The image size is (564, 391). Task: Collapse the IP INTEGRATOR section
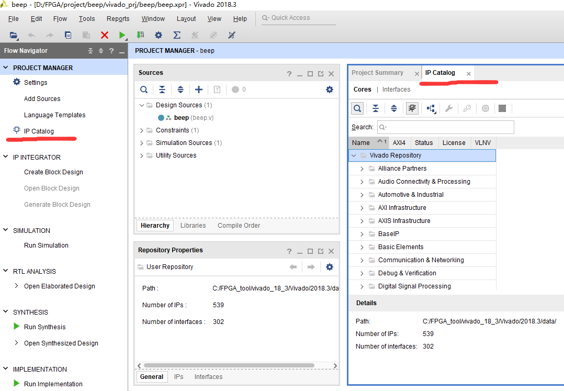tap(6, 157)
